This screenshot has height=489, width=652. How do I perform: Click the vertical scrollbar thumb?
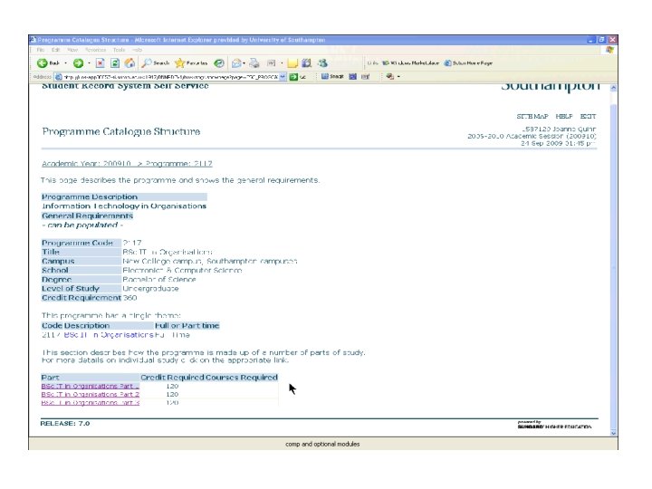point(613,266)
